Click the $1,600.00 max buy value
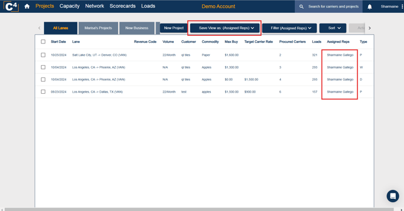The image size is (404, 211). click(231, 55)
